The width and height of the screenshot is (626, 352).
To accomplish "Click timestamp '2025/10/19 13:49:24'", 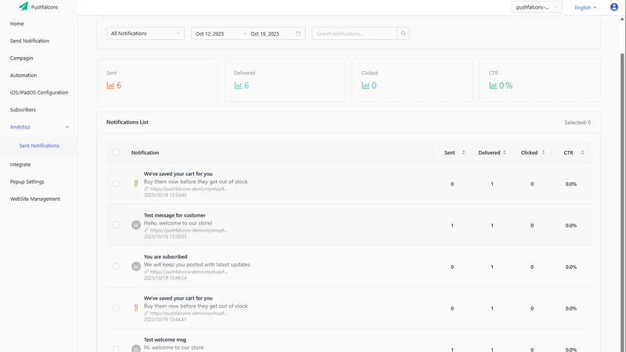I will pos(165,278).
